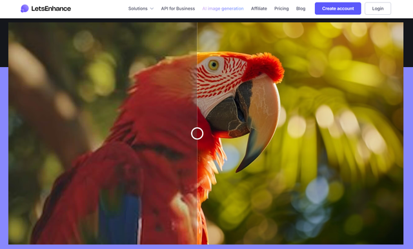Viewport: 413px width, 249px height.
Task: Open the Solutions menu
Action: coord(137,8)
